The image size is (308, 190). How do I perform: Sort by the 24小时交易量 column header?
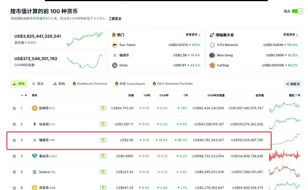click(x=216, y=95)
